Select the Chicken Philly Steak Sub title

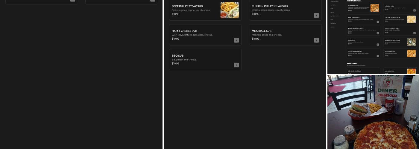[270, 6]
